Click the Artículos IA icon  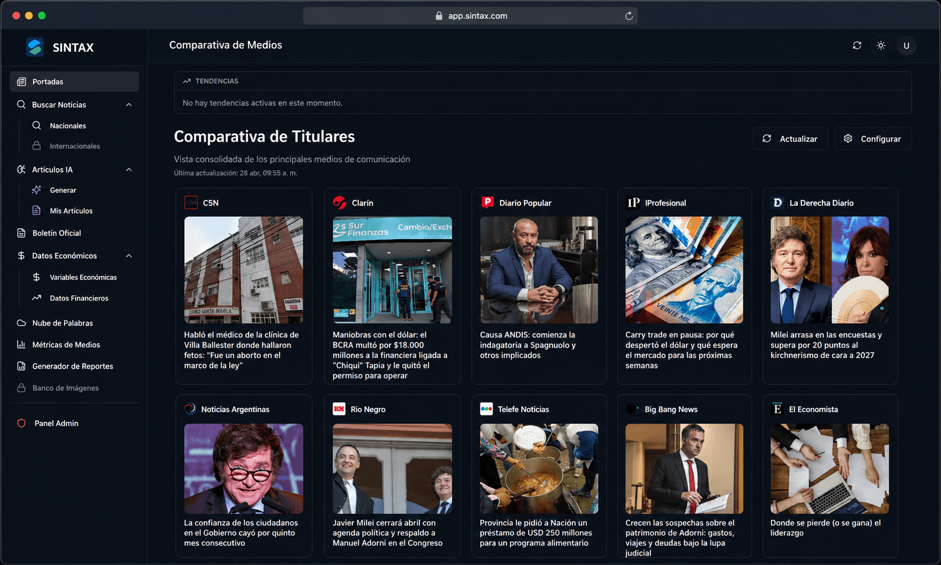pyautogui.click(x=22, y=170)
